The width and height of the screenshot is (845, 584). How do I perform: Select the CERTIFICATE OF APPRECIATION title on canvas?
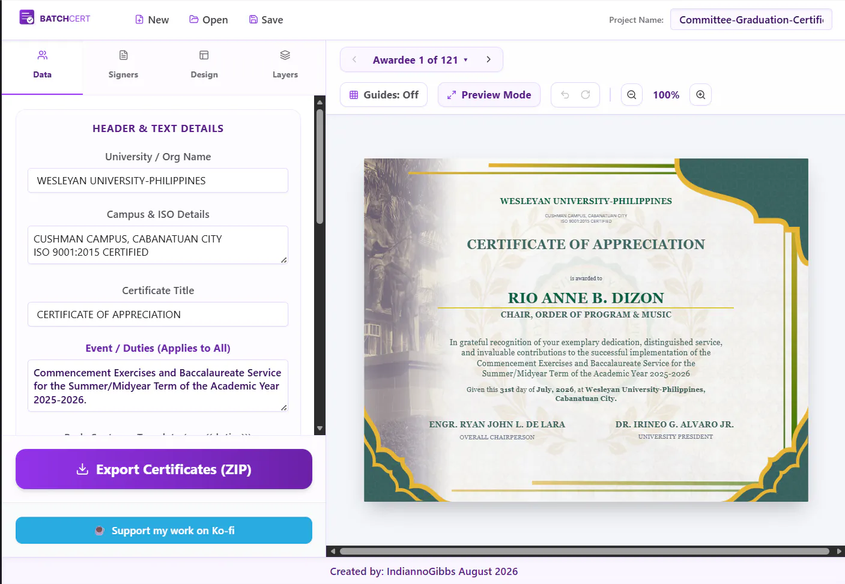point(586,245)
